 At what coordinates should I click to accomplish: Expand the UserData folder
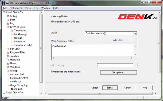8,60
